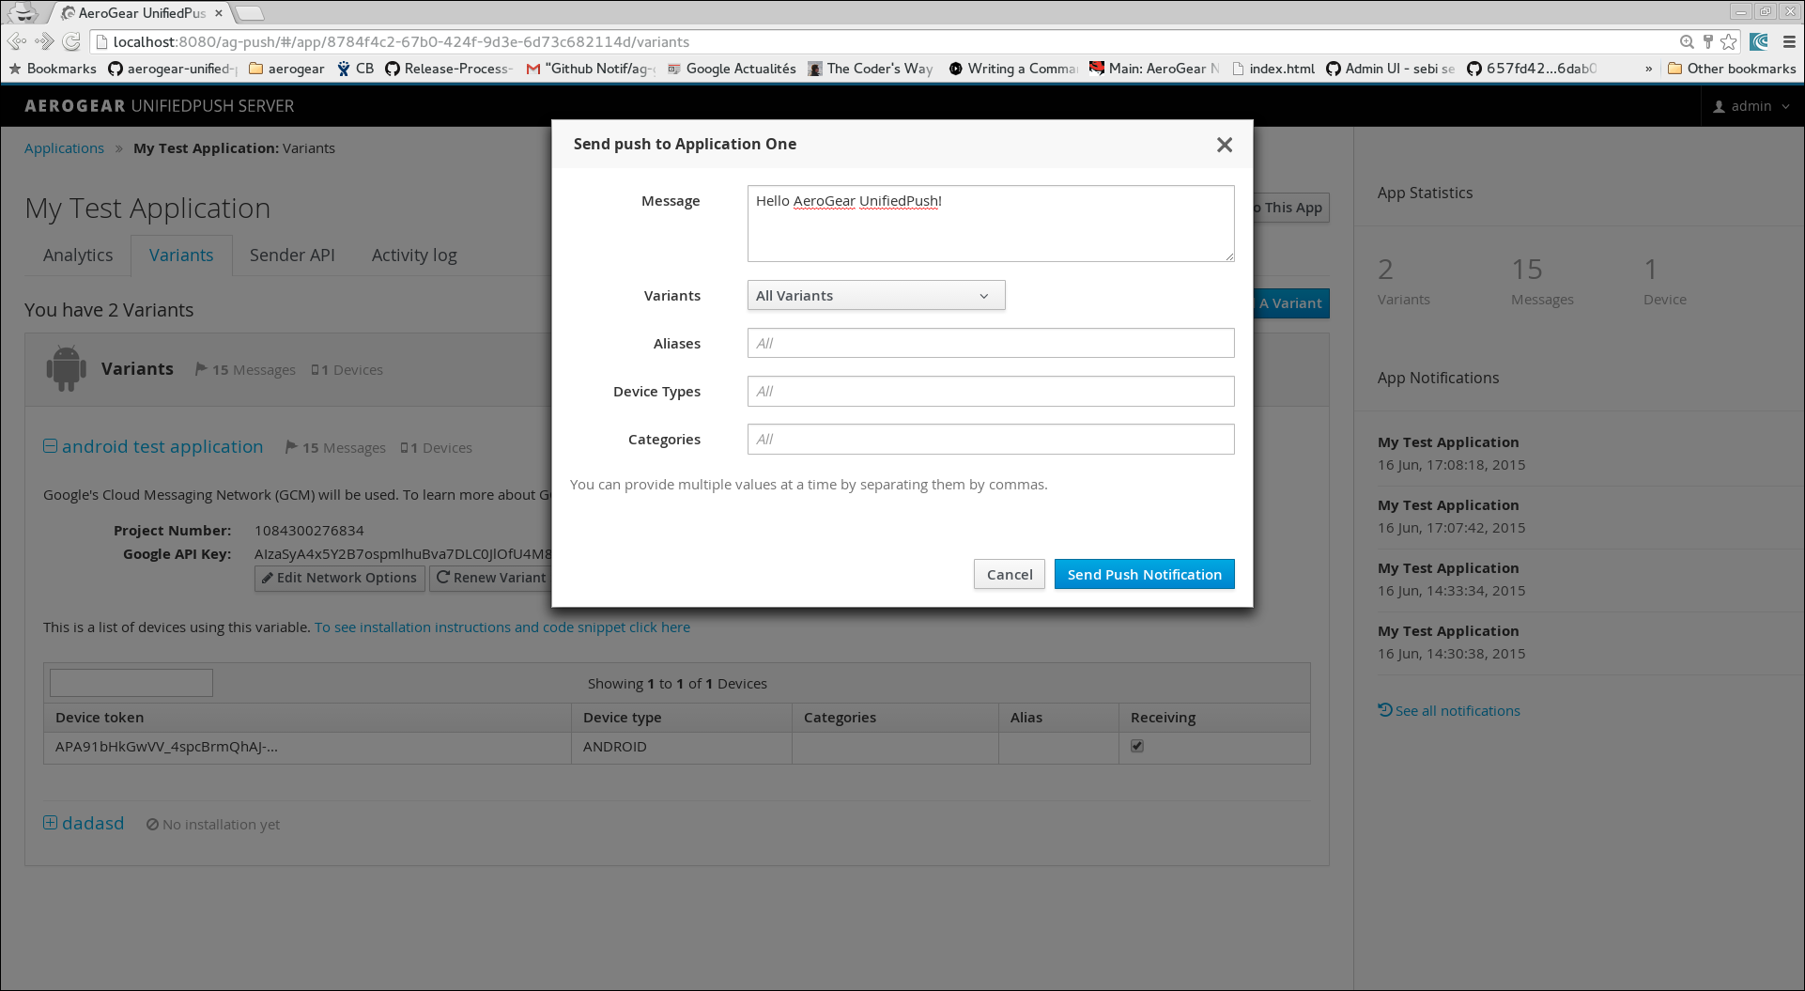Expand the dadasd variant
The height and width of the screenshot is (991, 1805).
point(51,823)
